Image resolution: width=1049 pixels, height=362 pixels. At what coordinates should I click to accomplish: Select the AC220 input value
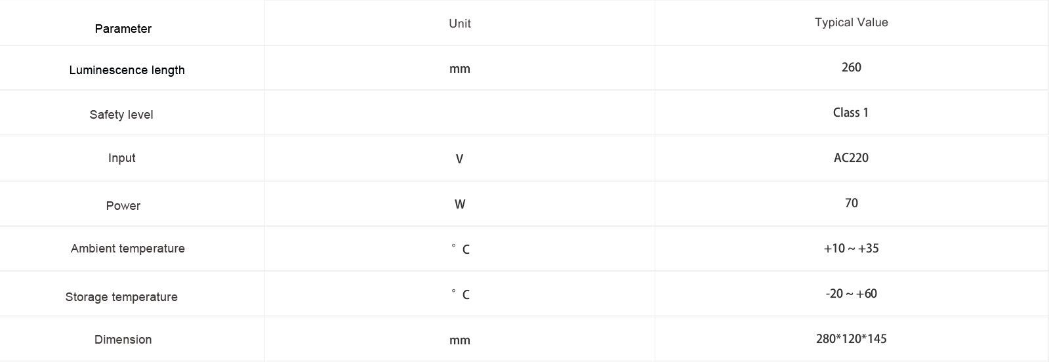[851, 158]
